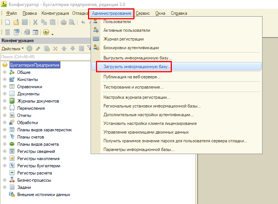Click the Save floppy disk icon
The width and height of the screenshot is (278, 204).
(x=25, y=22)
